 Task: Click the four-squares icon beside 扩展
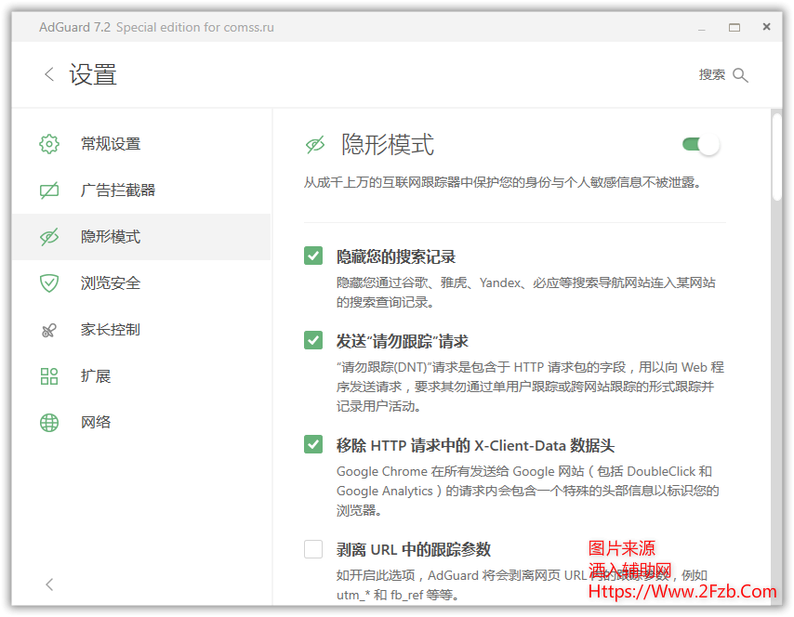point(49,376)
